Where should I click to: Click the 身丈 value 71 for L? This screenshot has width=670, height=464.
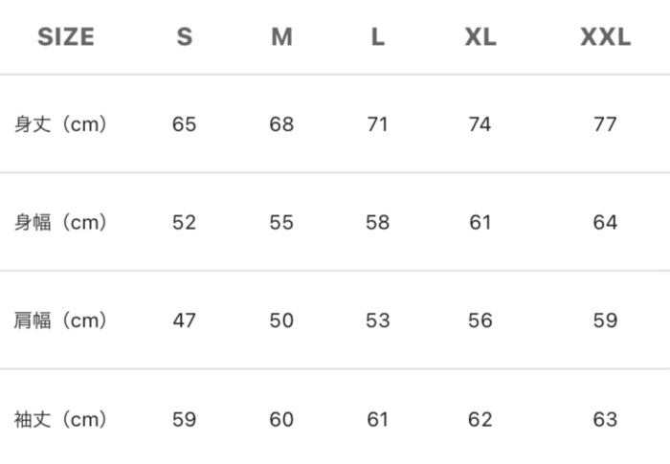378,124
